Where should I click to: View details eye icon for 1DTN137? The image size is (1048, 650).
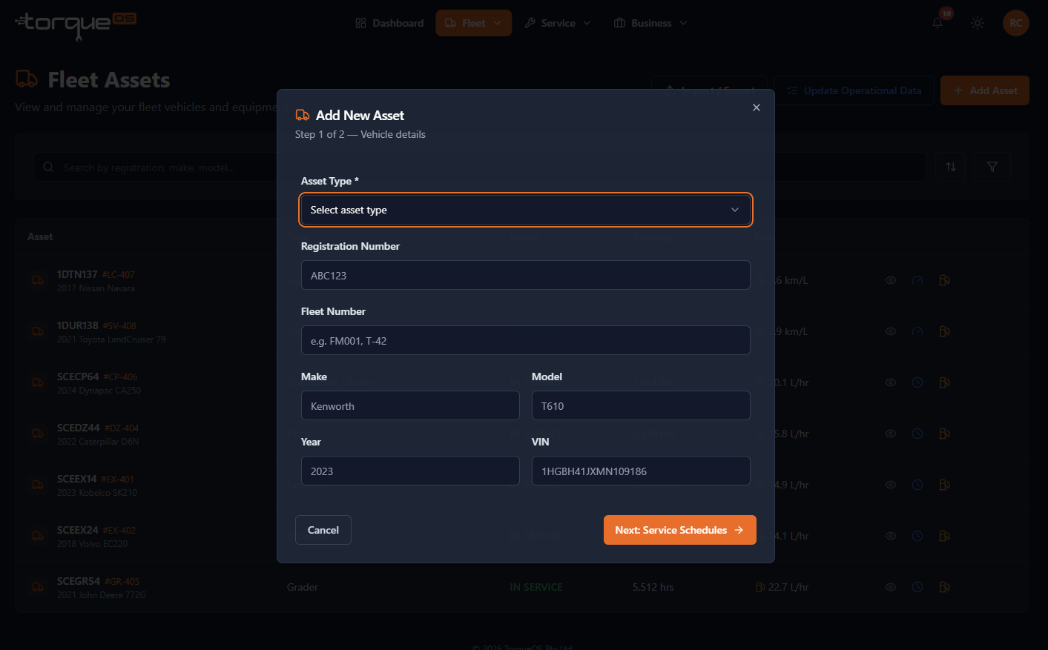(x=891, y=280)
